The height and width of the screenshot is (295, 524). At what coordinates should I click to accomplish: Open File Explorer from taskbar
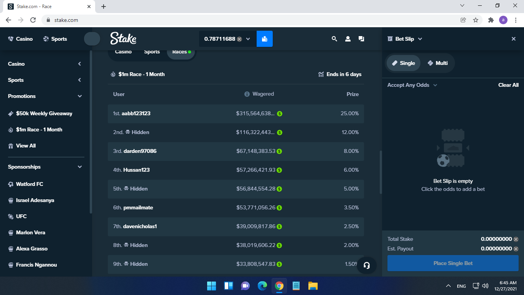point(313,286)
